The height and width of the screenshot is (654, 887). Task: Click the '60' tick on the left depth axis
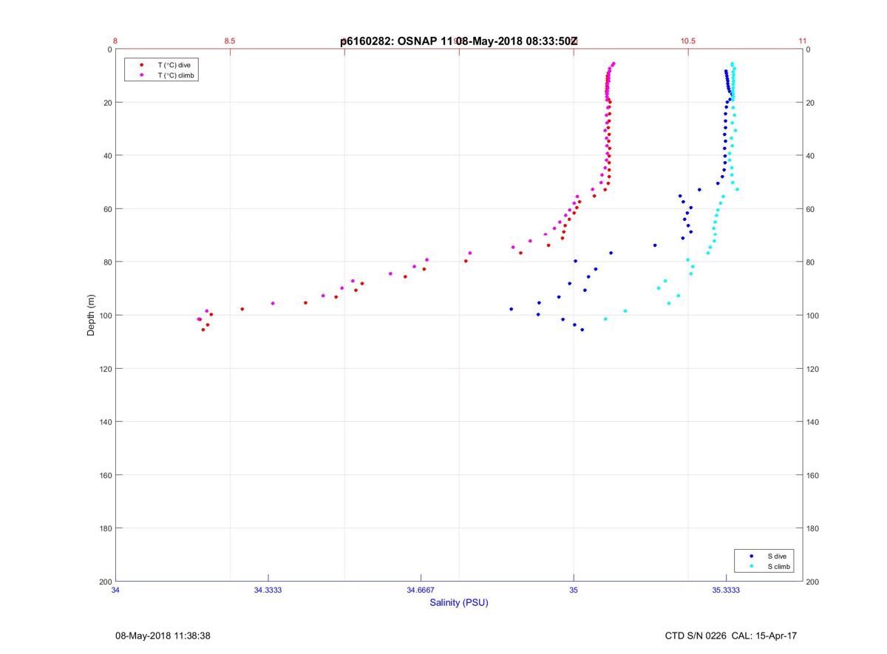click(x=107, y=209)
